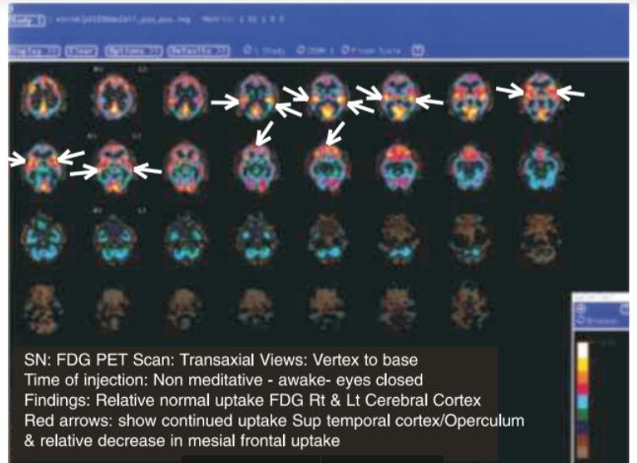
Task: Select the first slice in the third row
Action: pyautogui.click(x=42, y=237)
